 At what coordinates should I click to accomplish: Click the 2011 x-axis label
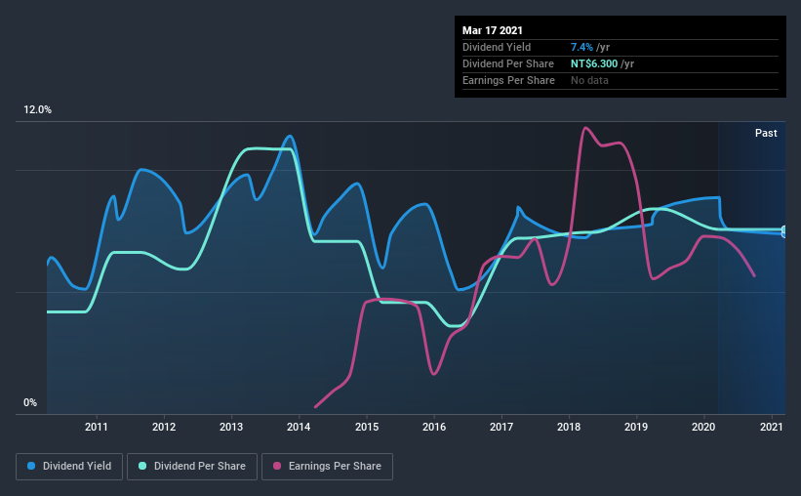point(96,427)
